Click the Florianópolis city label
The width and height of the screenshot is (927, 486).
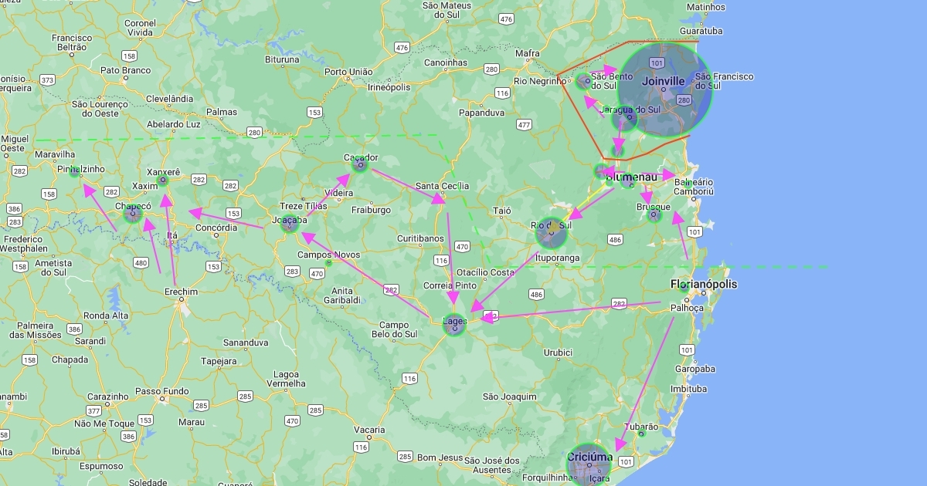tap(703, 285)
